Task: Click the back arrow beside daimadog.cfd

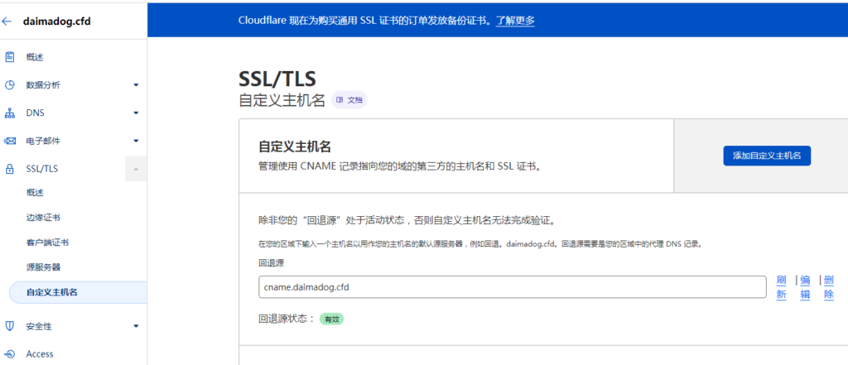Action: (x=7, y=22)
